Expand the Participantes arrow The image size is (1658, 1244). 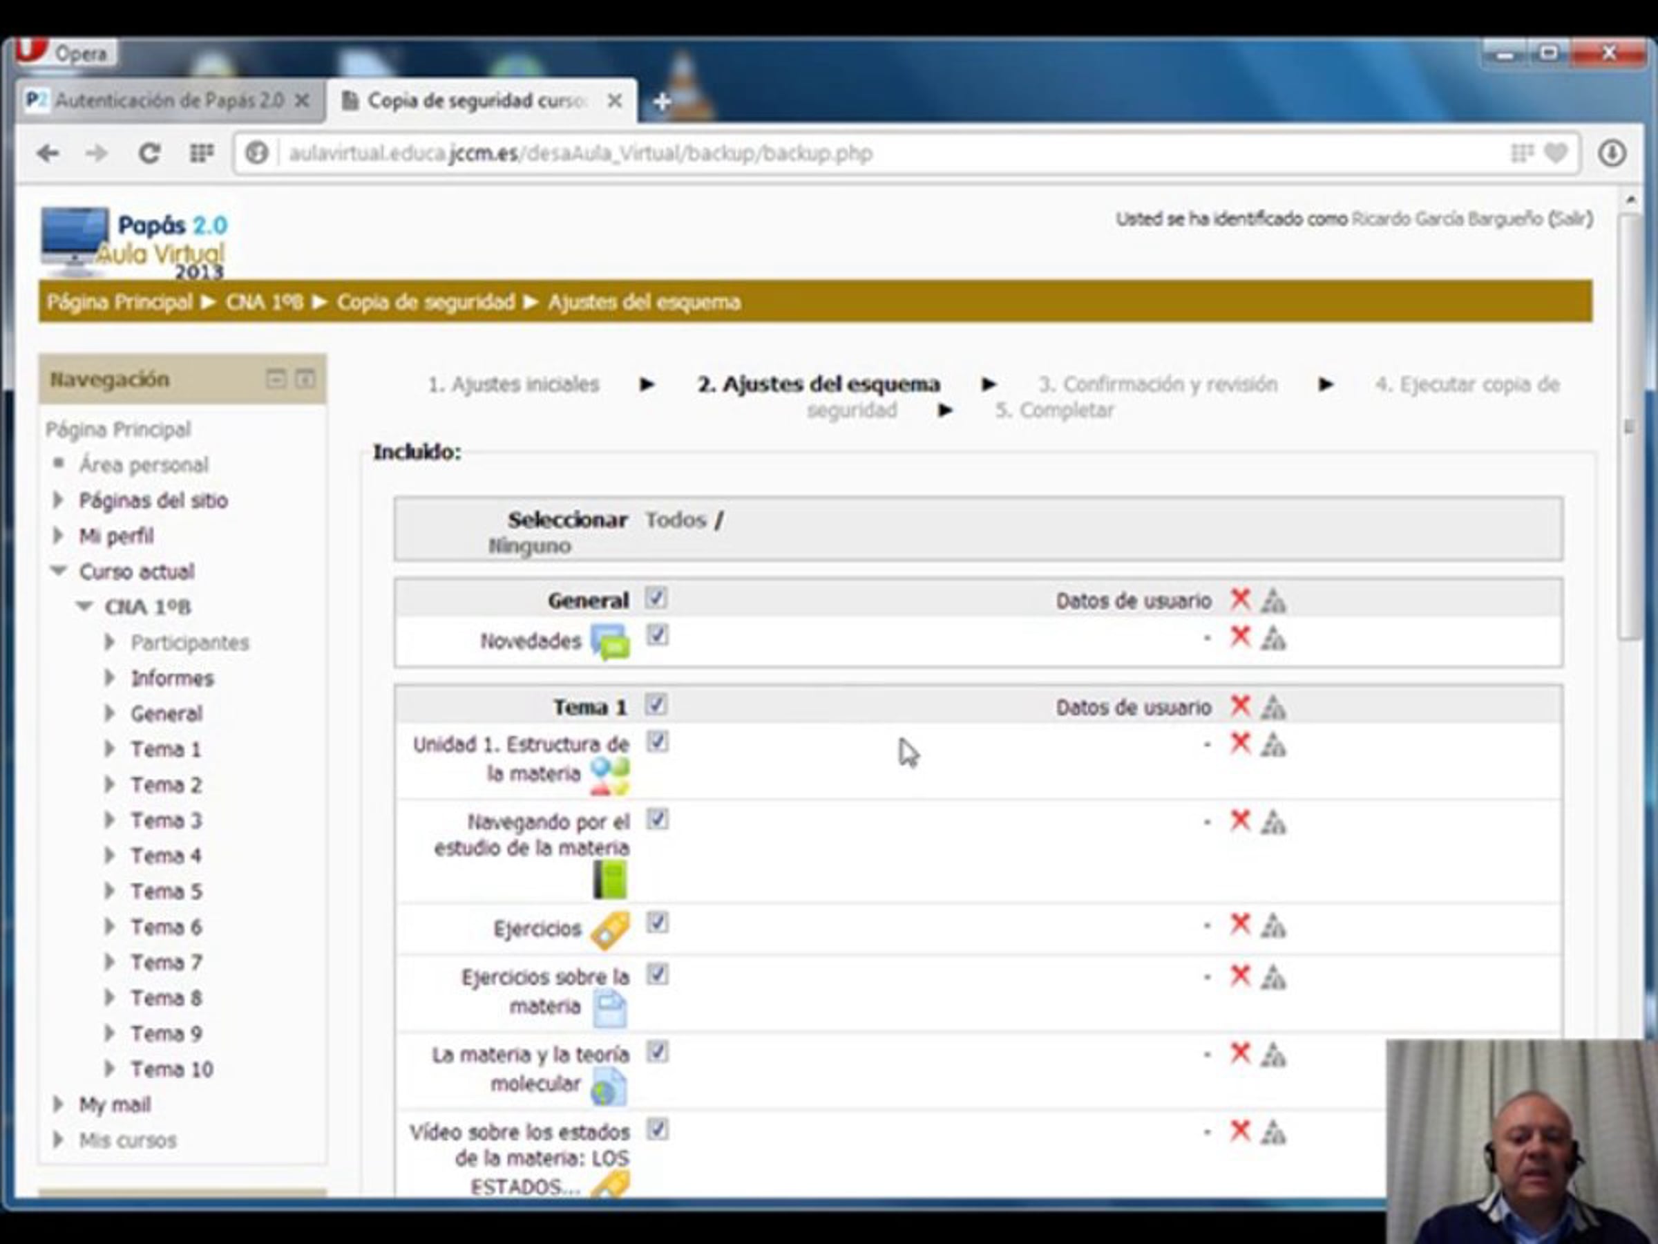(x=109, y=642)
